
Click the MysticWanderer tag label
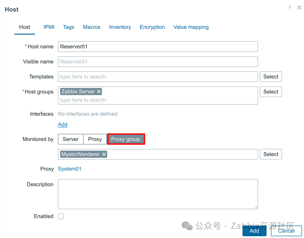[x=81, y=154]
